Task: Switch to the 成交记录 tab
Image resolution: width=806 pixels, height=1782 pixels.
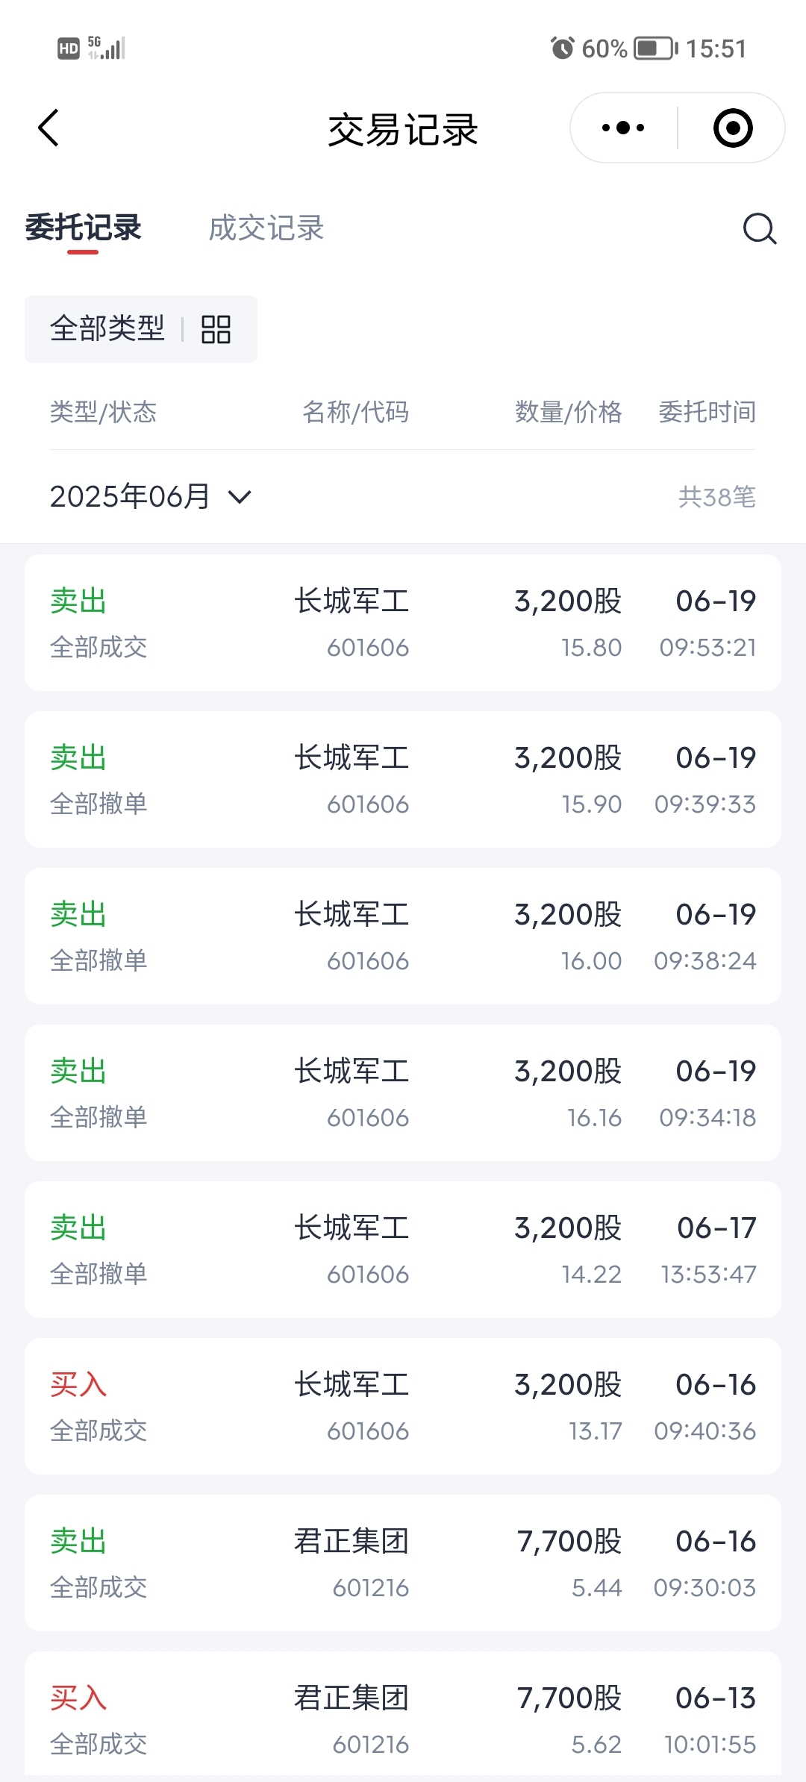Action: pos(266,228)
